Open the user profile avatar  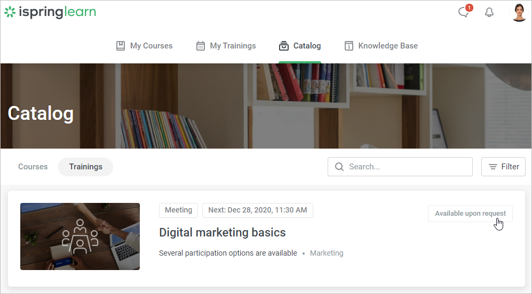[519, 12]
